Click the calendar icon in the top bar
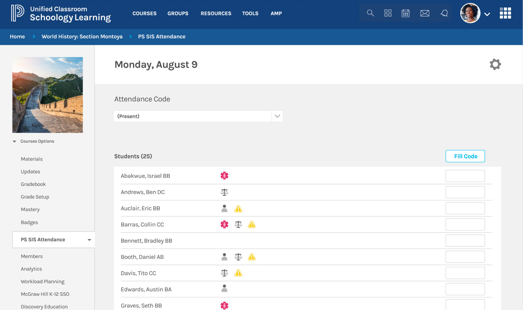 click(x=406, y=13)
